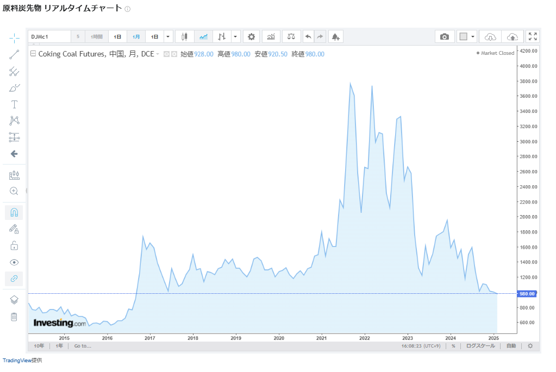Select the text annotation tool
The height and width of the screenshot is (372, 556).
click(14, 104)
